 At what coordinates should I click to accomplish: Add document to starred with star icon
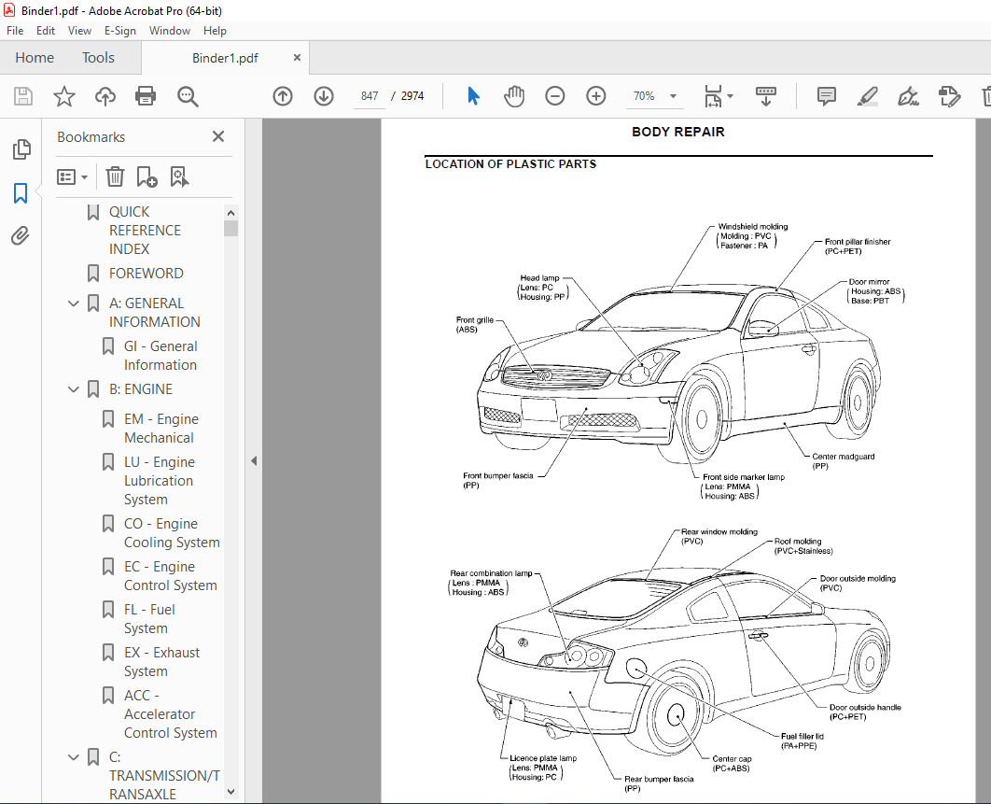pos(63,96)
